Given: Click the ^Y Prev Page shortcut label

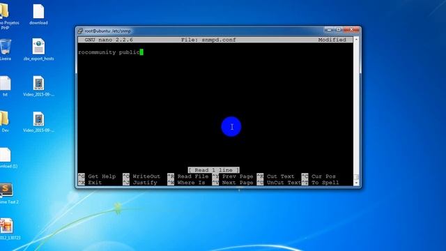Looking at the screenshot, I should pos(233,176).
